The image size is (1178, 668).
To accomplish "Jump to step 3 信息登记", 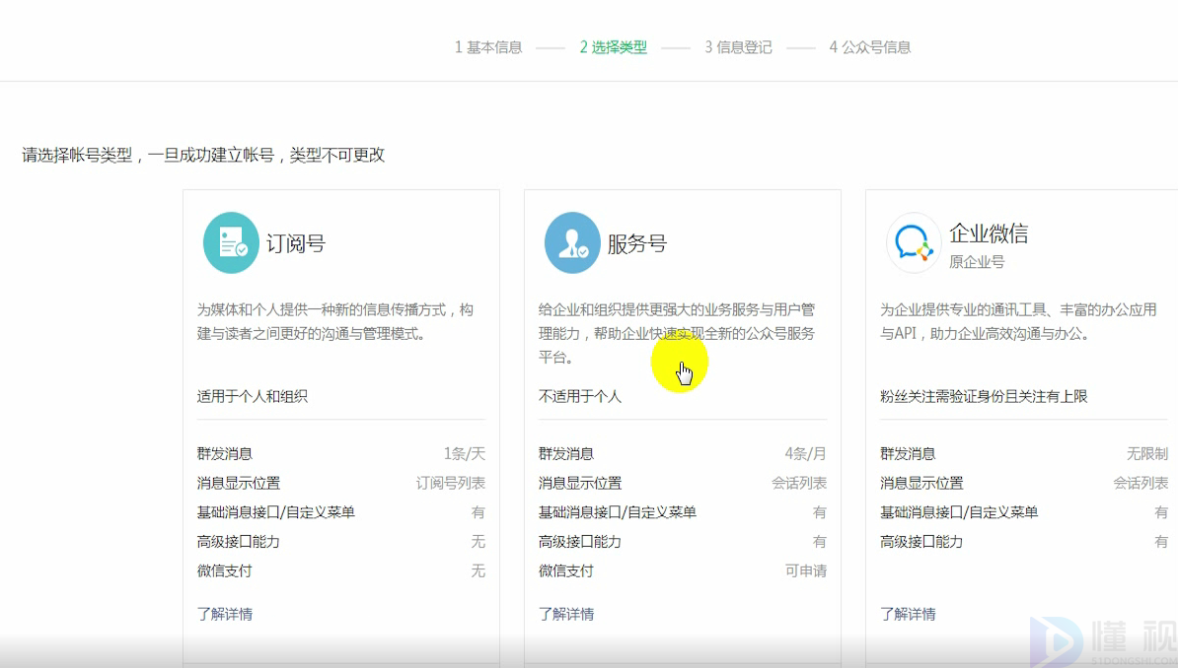I will (738, 47).
